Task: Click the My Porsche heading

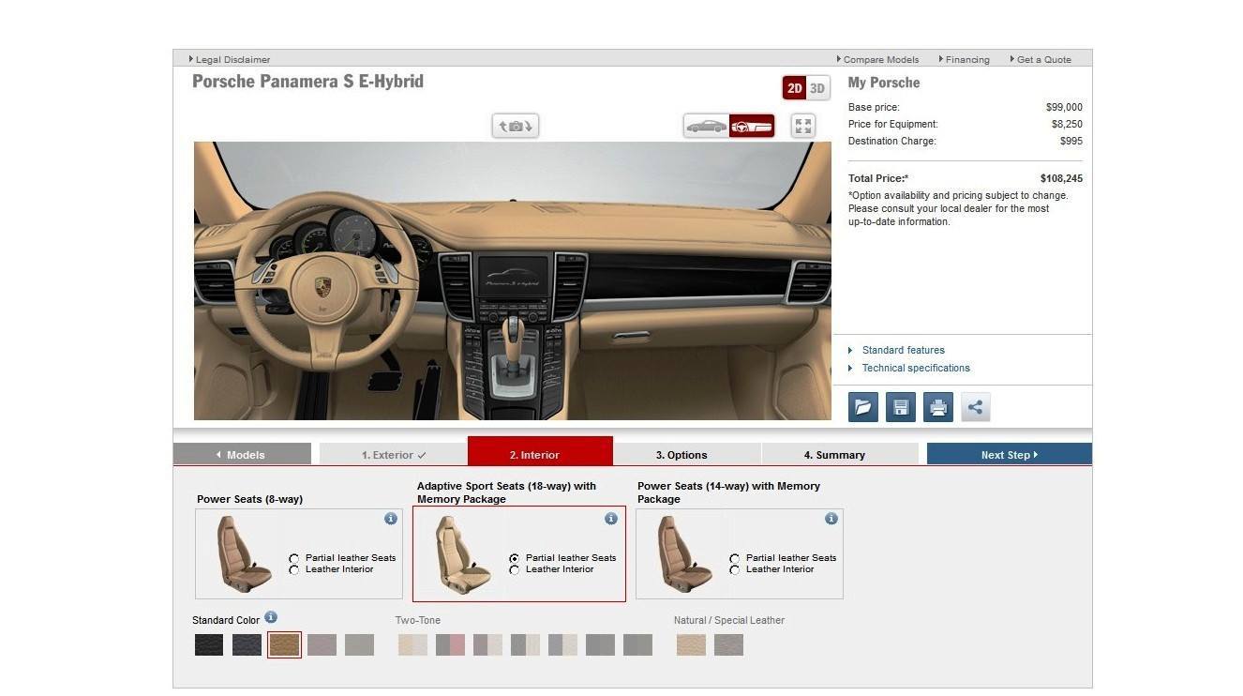Action: 884,83
